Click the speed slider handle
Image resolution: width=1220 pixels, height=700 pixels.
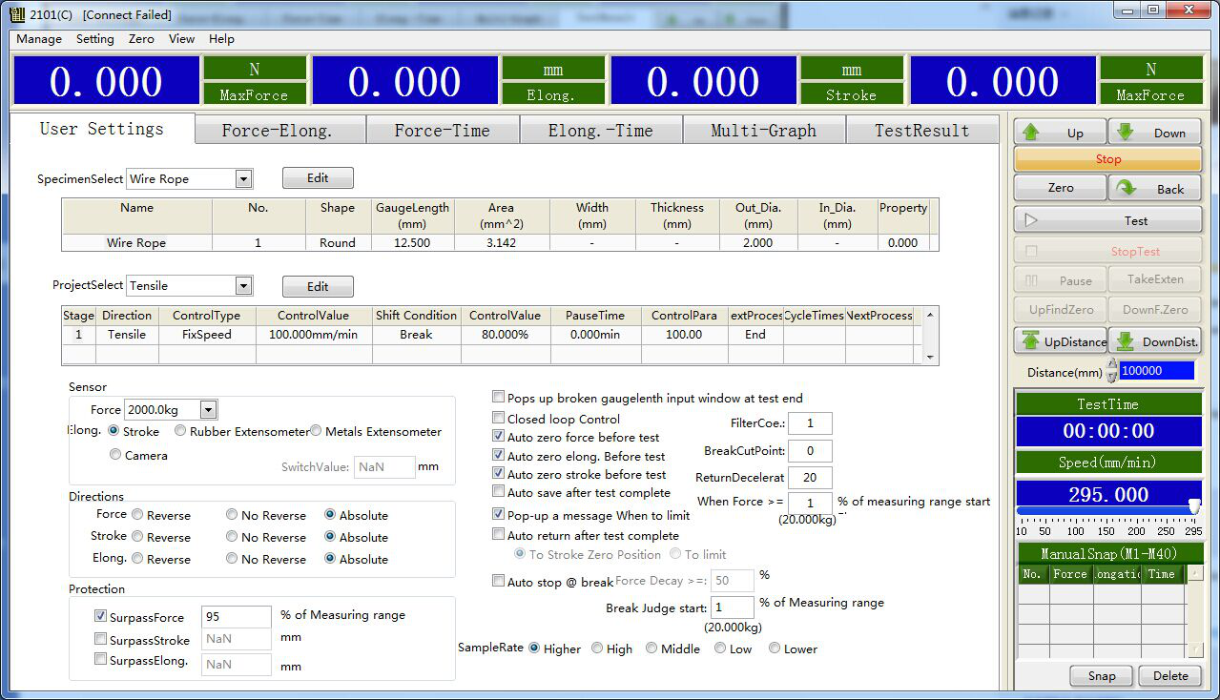pos(1193,507)
